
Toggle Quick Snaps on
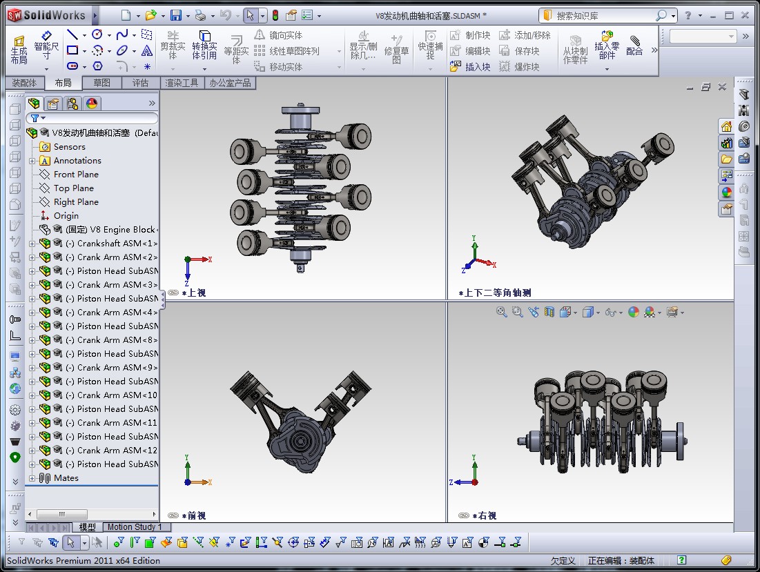point(430,45)
